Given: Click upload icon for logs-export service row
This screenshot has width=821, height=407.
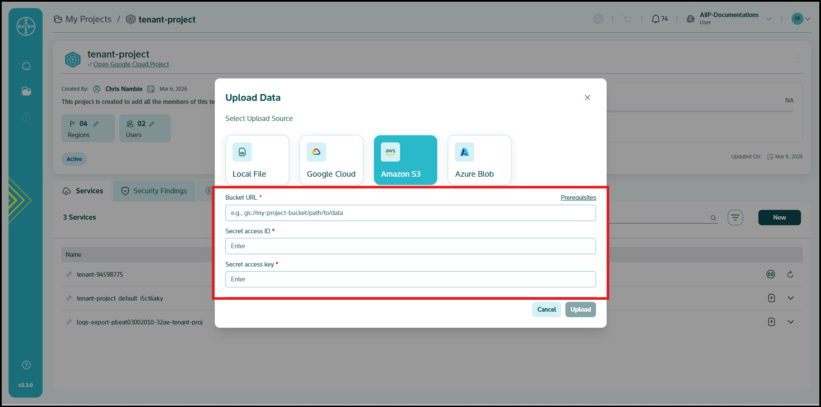Looking at the screenshot, I should coord(771,322).
